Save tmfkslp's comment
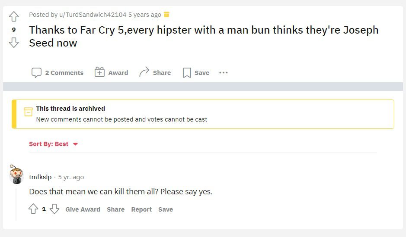This screenshot has height=237, width=406. 166,209
